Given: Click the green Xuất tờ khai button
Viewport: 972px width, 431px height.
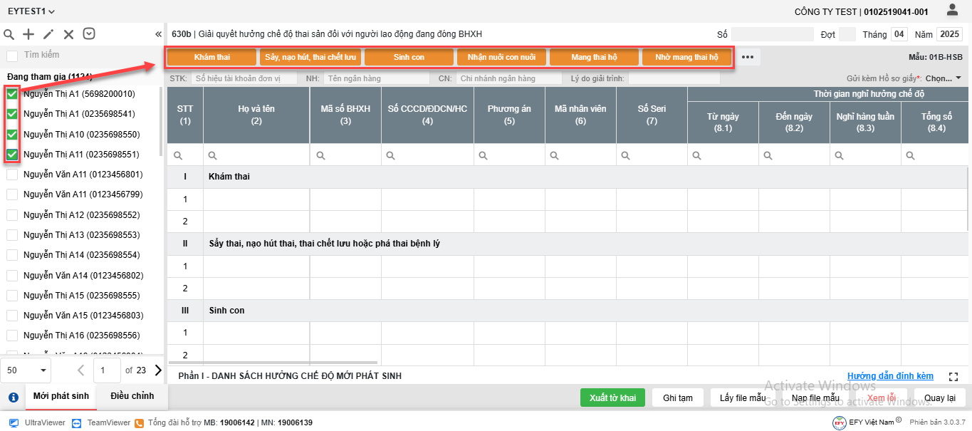Looking at the screenshot, I should pyautogui.click(x=612, y=398).
